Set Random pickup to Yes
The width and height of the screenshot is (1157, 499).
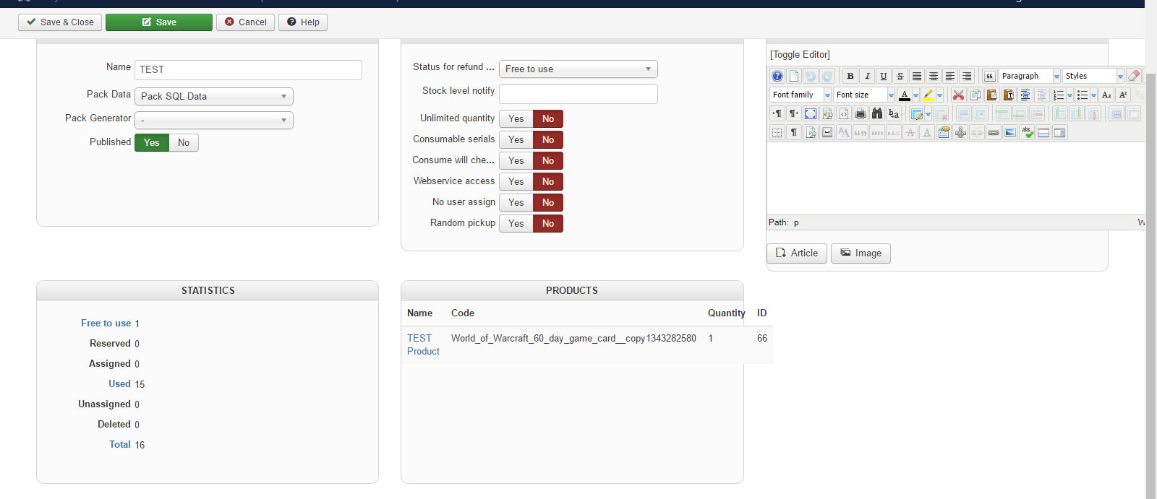[516, 223]
